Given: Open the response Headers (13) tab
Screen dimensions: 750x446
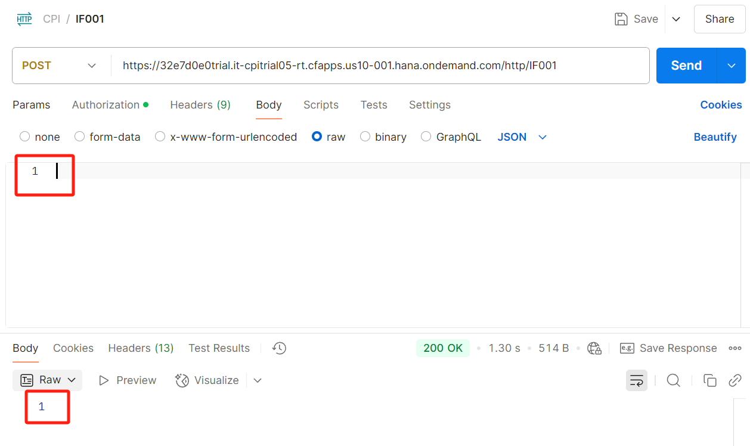Looking at the screenshot, I should tap(141, 348).
